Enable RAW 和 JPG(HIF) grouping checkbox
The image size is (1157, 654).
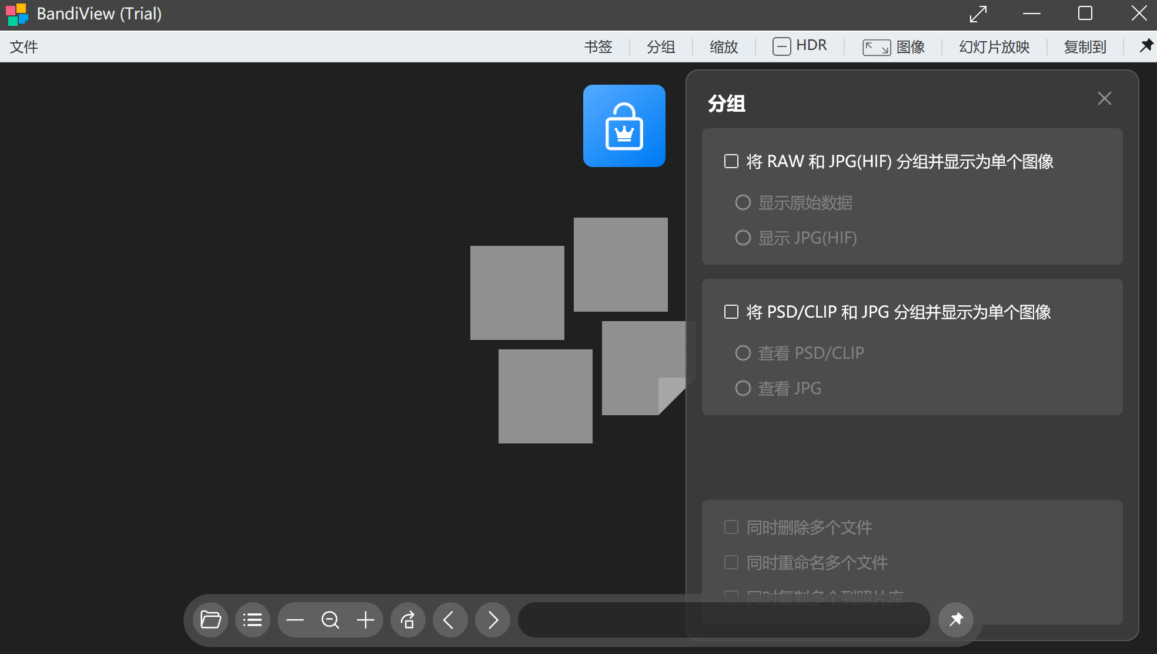(731, 161)
